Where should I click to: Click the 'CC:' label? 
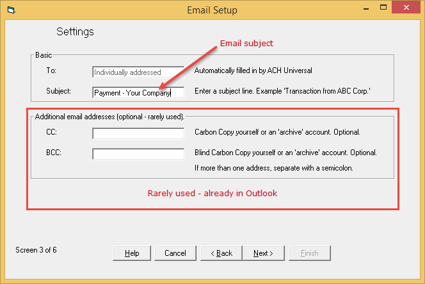point(51,132)
